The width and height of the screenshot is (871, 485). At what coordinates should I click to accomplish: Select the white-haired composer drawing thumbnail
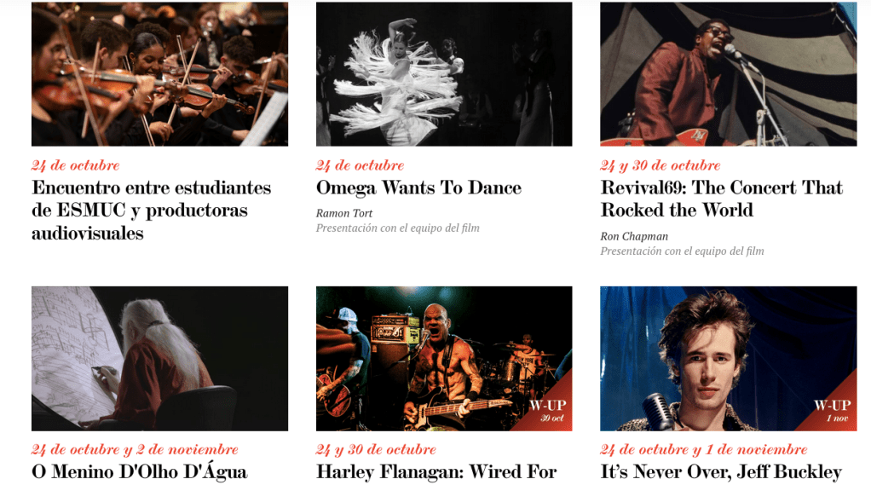coord(159,358)
